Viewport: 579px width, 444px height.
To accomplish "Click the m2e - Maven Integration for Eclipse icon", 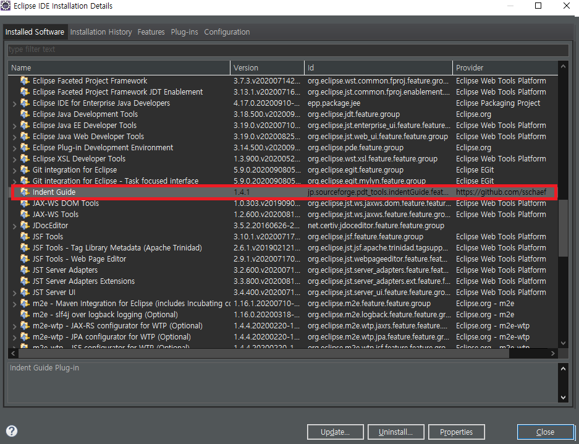I will [x=25, y=304].
